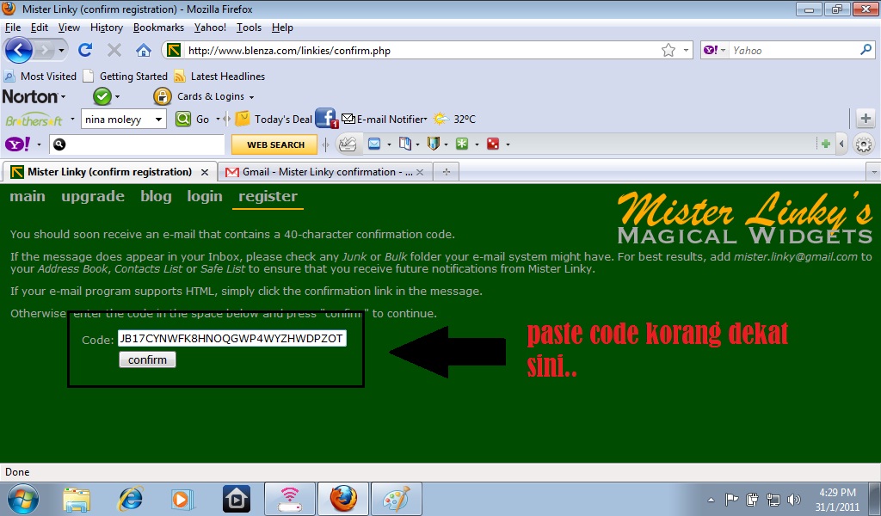This screenshot has height=516, width=881.
Task: Bookmark this page with the star icon
Action: click(x=668, y=51)
